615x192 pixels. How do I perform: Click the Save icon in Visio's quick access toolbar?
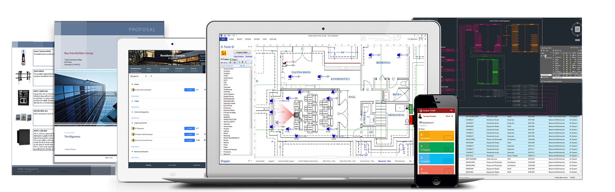[225, 36]
